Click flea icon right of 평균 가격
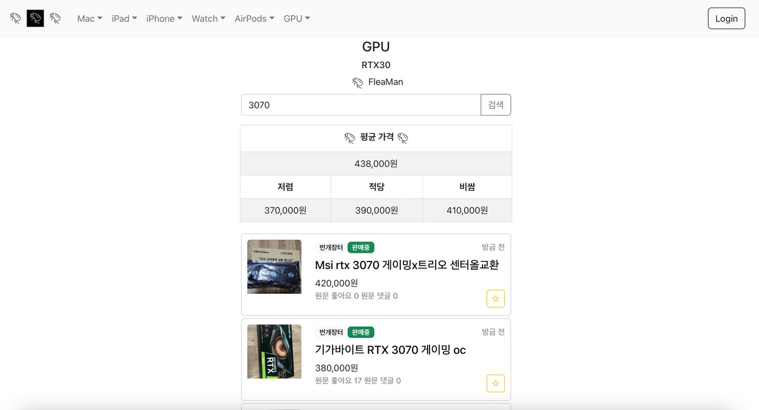The height and width of the screenshot is (410, 759). tap(403, 137)
